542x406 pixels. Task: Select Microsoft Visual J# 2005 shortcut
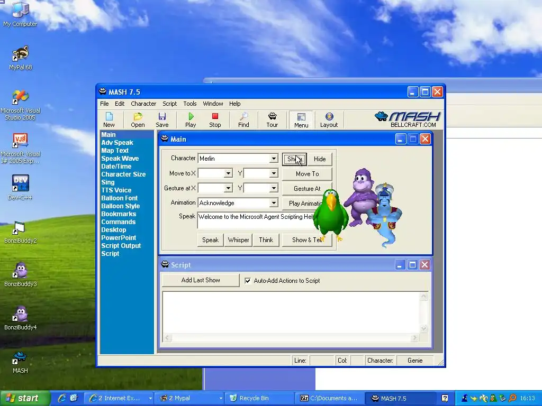(x=21, y=149)
